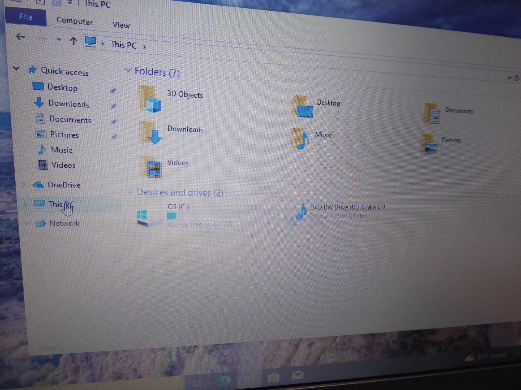Select OneDrive in the navigation pane
The width and height of the screenshot is (521, 390).
click(x=64, y=185)
